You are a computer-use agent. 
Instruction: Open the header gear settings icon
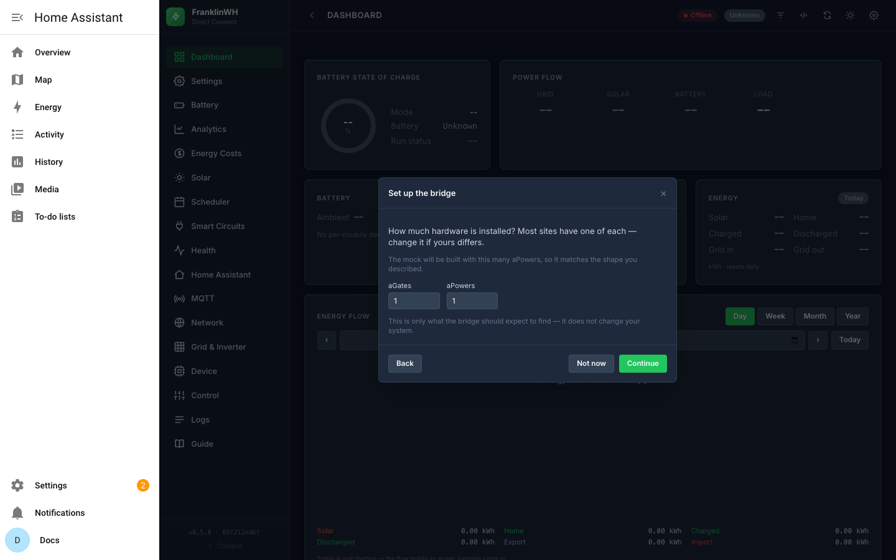coord(874,16)
